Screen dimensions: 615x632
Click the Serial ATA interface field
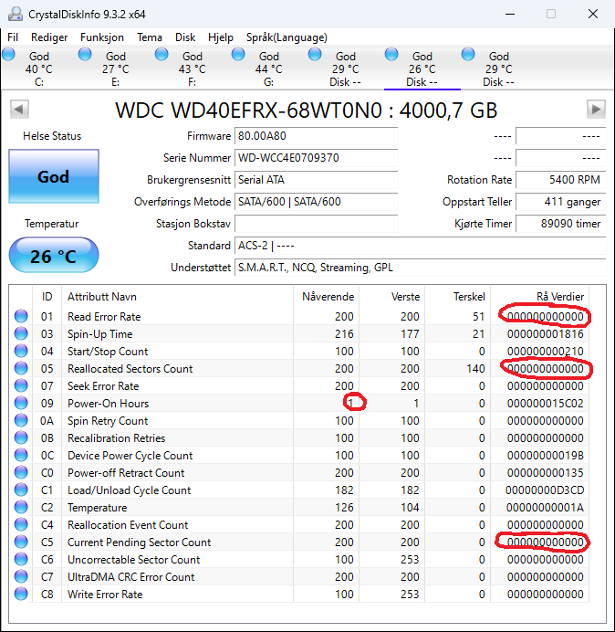(316, 179)
